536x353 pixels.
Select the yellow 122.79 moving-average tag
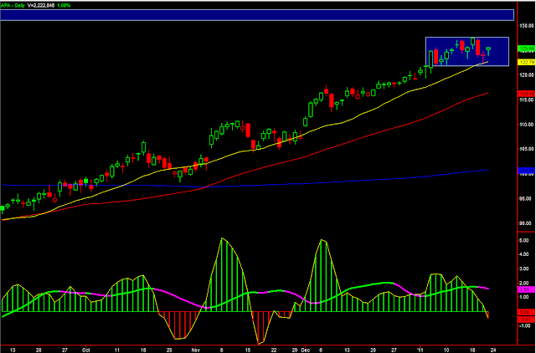point(527,62)
